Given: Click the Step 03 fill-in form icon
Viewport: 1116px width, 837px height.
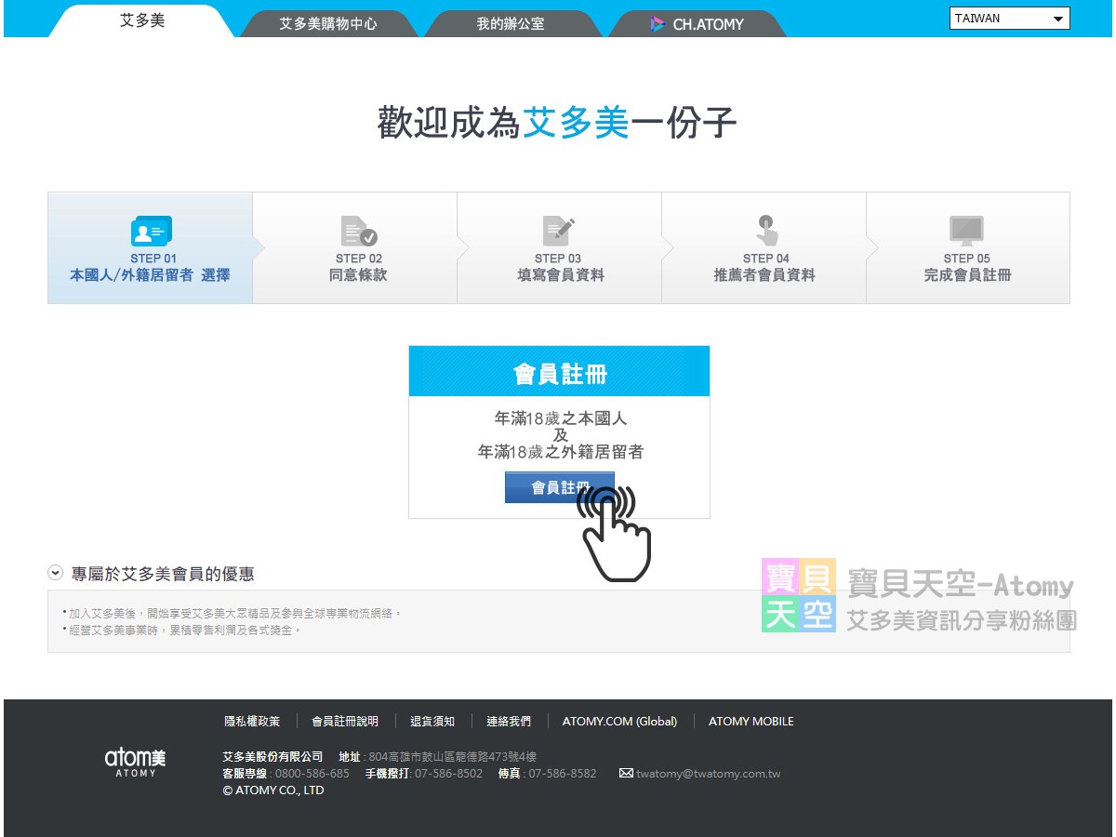Looking at the screenshot, I should [x=559, y=231].
